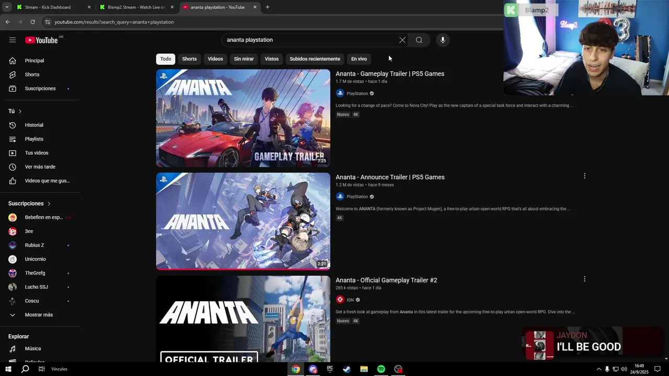This screenshot has width=669, height=376.
Task: Click title Ananta - Gameplay Trailer | PS5 Games
Action: 390,74
